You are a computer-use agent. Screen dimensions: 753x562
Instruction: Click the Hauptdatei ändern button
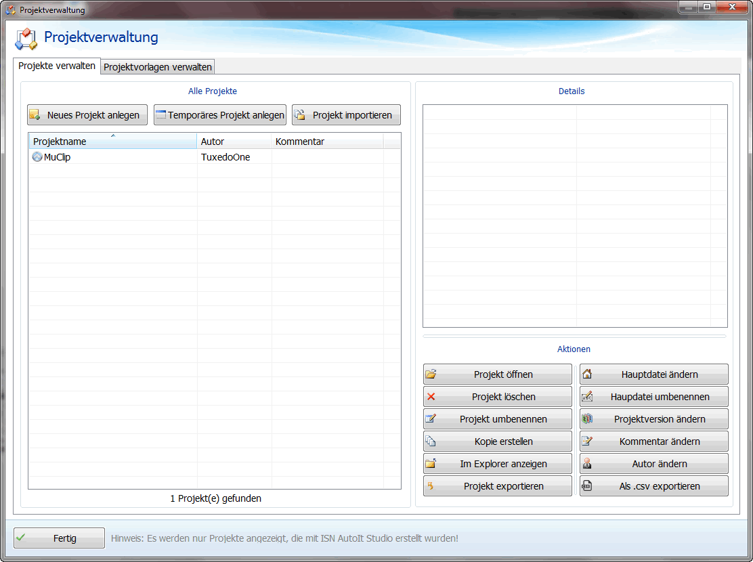tap(654, 374)
